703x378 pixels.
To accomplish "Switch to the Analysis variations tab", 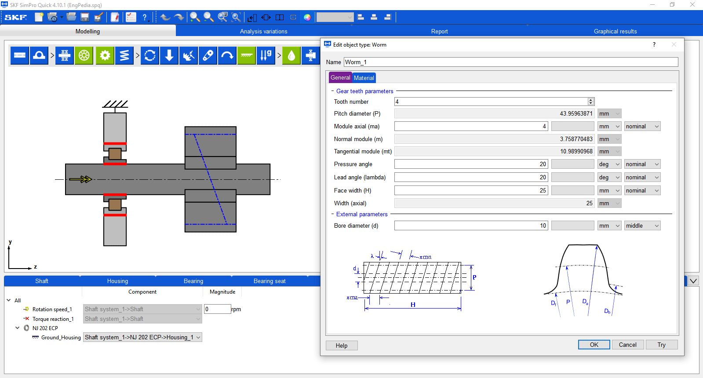I will pyautogui.click(x=263, y=31).
